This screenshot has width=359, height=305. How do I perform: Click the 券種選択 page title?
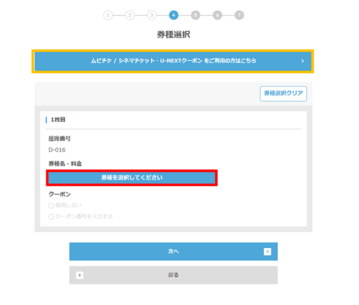pyautogui.click(x=173, y=35)
